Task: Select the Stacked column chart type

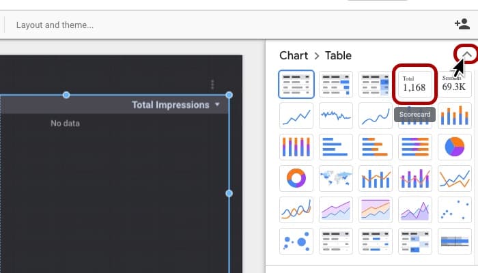Action: coord(455,116)
